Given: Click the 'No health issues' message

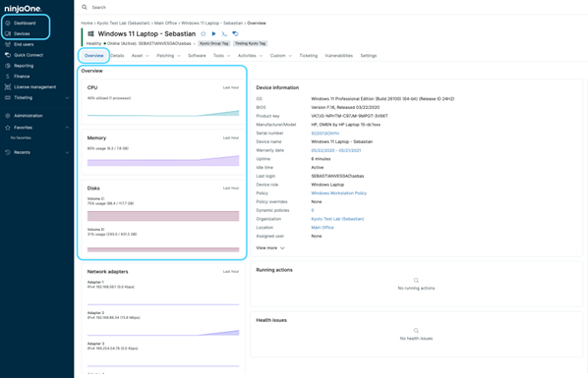Looking at the screenshot, I should coord(416,339).
